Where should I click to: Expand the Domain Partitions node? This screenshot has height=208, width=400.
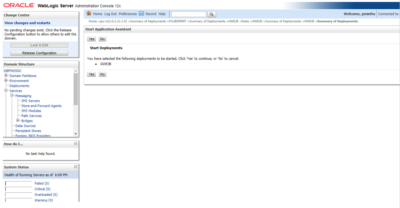click(x=6, y=75)
